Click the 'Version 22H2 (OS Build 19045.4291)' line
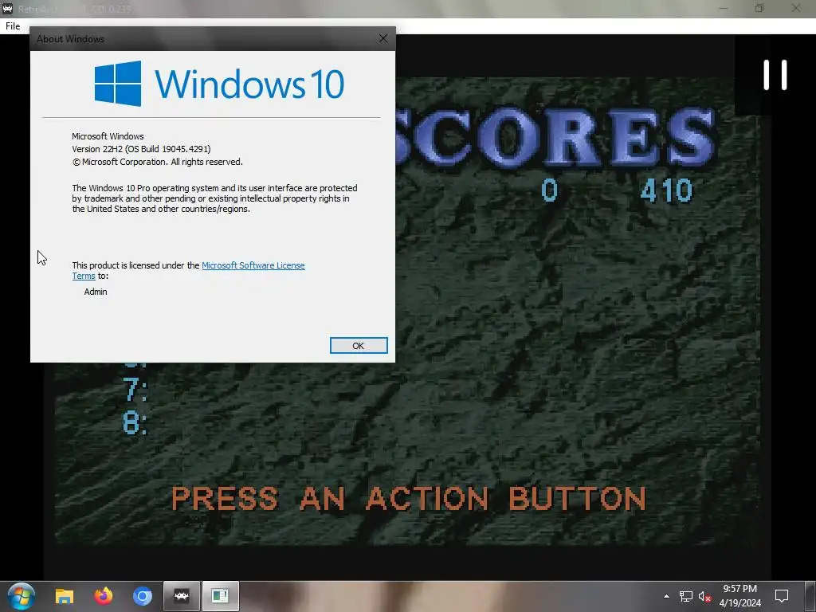 pyautogui.click(x=142, y=149)
